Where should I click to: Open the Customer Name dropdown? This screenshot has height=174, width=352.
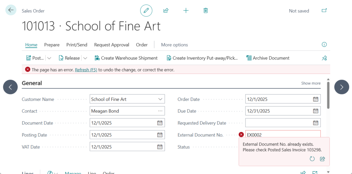point(160,99)
